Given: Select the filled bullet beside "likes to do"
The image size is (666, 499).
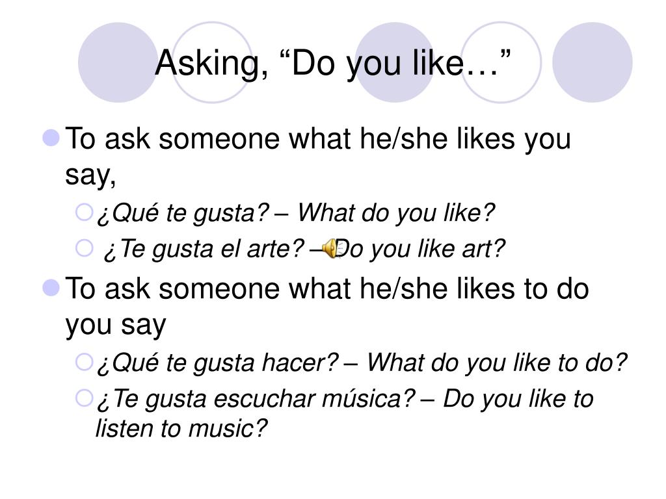Looking at the screenshot, I should point(51,288).
